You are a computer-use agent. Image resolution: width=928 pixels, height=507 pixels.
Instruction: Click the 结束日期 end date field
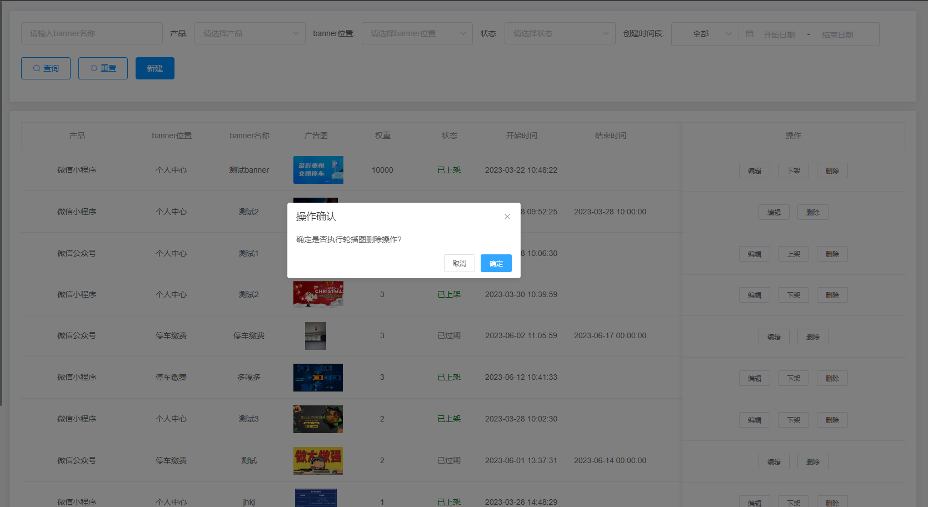coord(837,34)
